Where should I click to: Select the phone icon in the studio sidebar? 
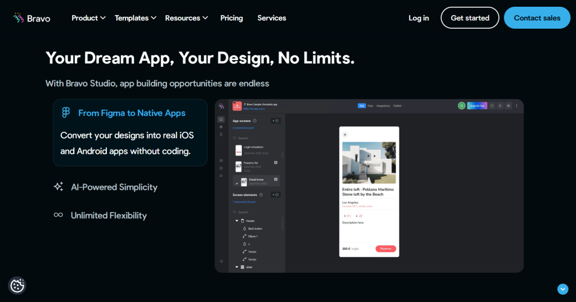tap(220, 135)
